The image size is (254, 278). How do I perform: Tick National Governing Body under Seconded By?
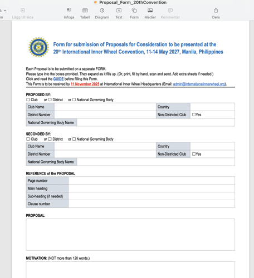pos(74,139)
